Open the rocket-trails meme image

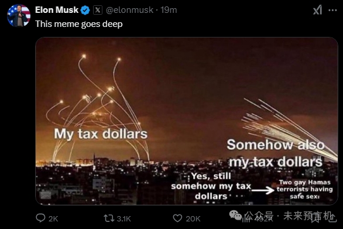[x=187, y=121]
